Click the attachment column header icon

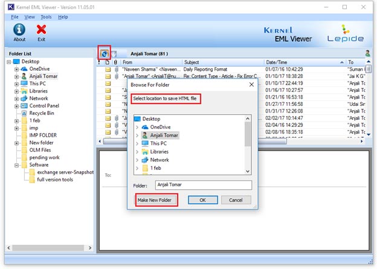(x=115, y=62)
